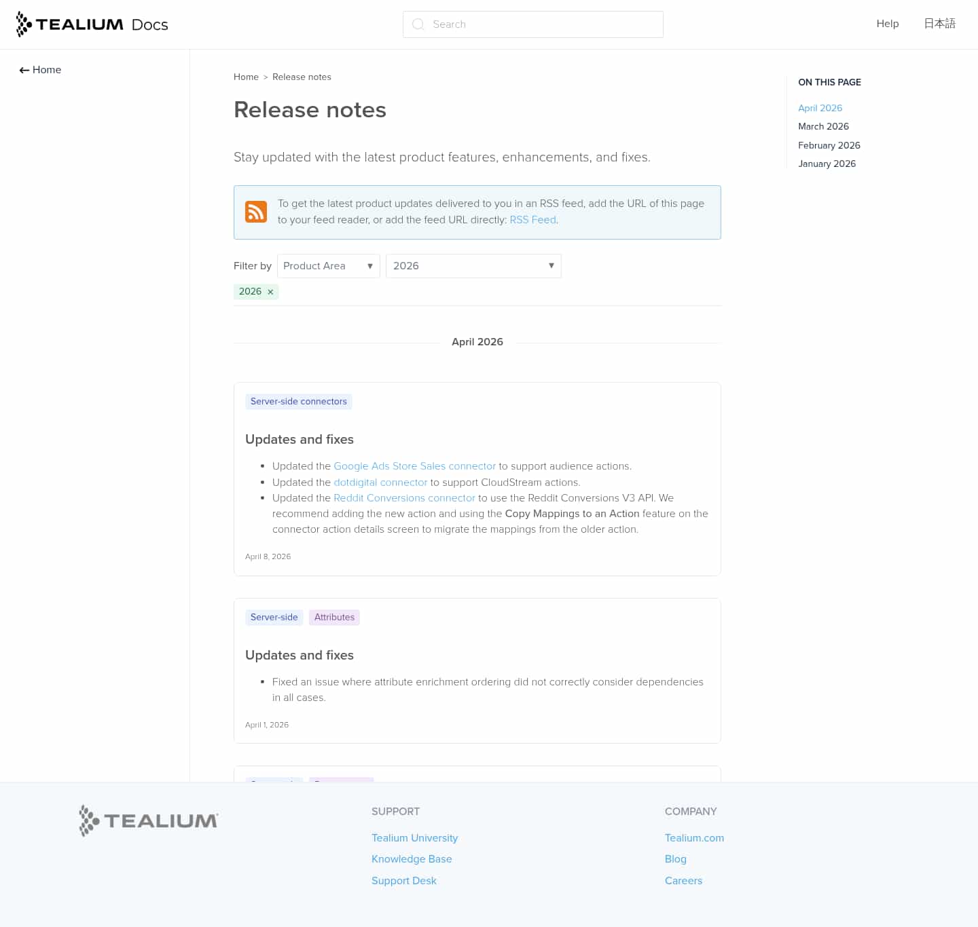The image size is (978, 927).
Task: Click the back arrow next to Home
Action: point(23,70)
